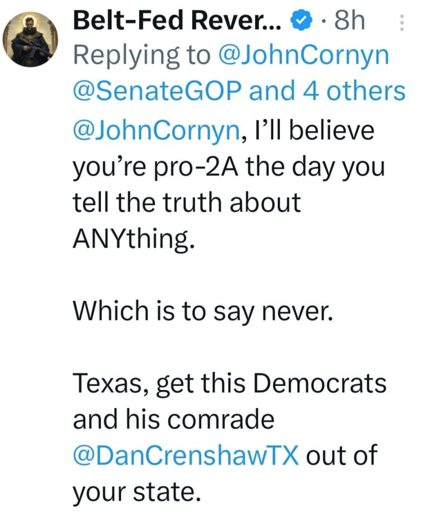Click the 8h timestamp
The width and height of the screenshot is (430, 515).
[349, 22]
